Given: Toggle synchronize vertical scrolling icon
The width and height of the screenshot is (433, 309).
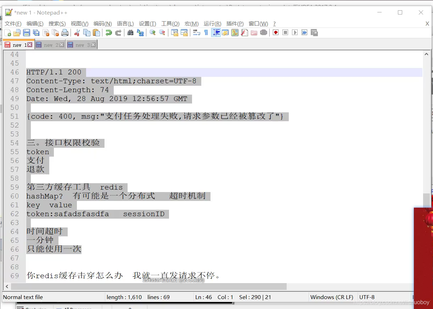Looking at the screenshot, I should 174,33.
